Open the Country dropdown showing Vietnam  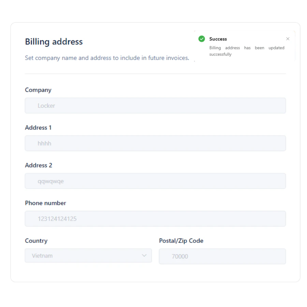(x=82, y=255)
